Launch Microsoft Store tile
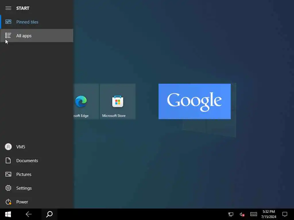The height and width of the screenshot is (220, 294). click(x=117, y=101)
